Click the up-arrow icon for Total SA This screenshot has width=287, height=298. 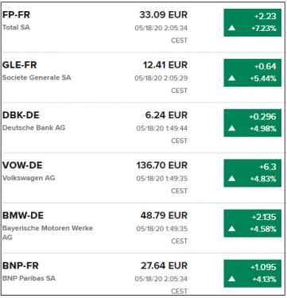click(232, 28)
